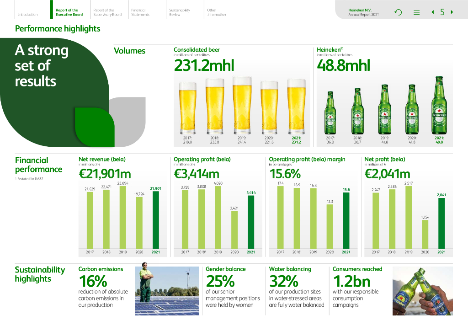Click the Restated for IAS37 footnote
468x331 pixels.
pos(29,178)
